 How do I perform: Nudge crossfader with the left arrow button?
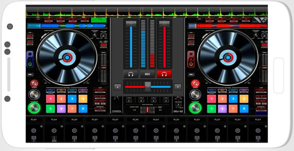tap(118, 87)
